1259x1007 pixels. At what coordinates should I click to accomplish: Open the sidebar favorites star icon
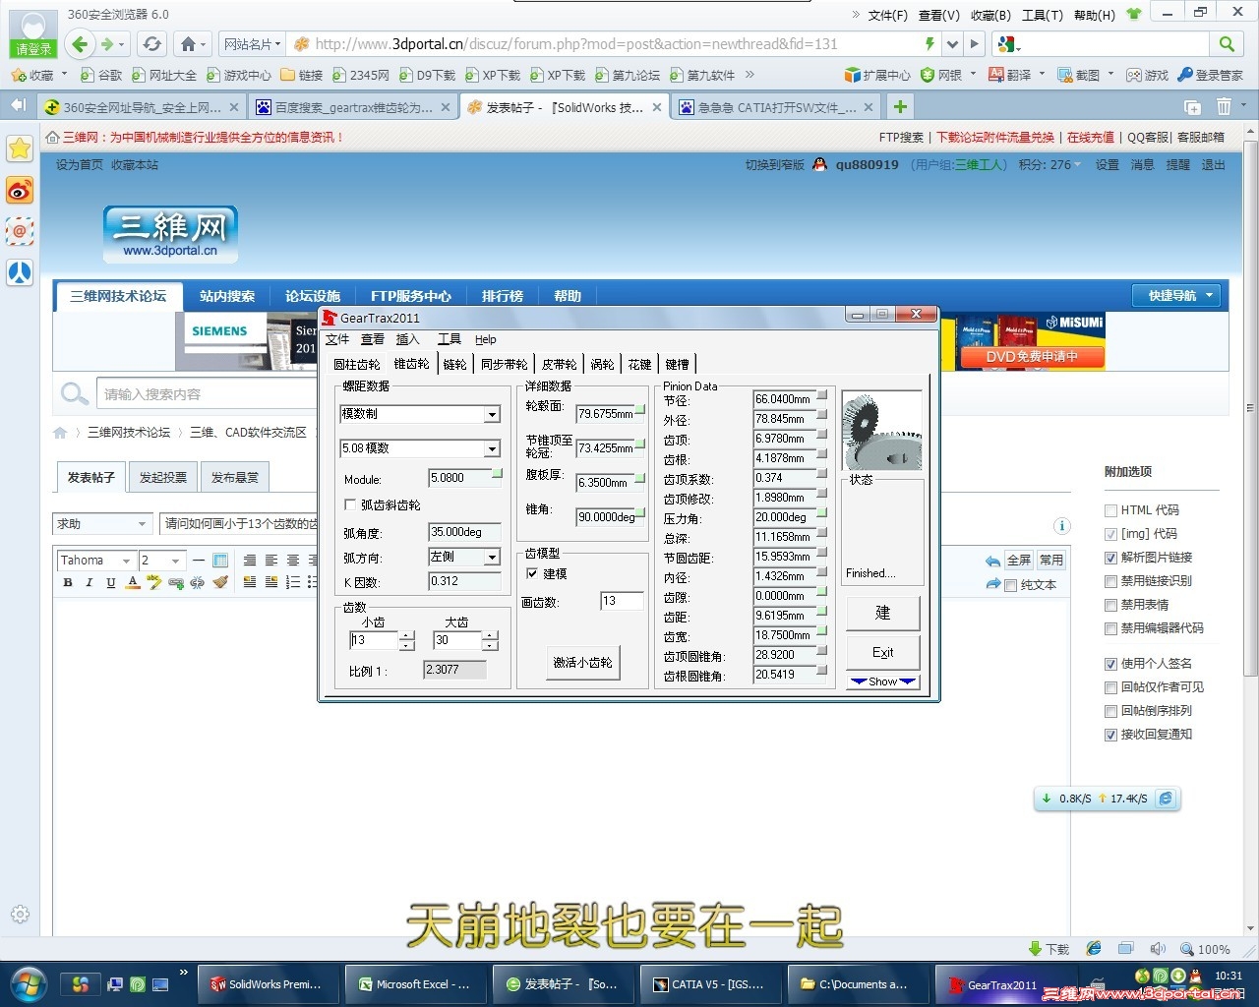tap(20, 148)
